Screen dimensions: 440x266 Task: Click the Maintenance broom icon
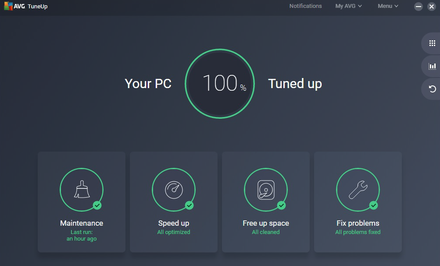coord(82,189)
